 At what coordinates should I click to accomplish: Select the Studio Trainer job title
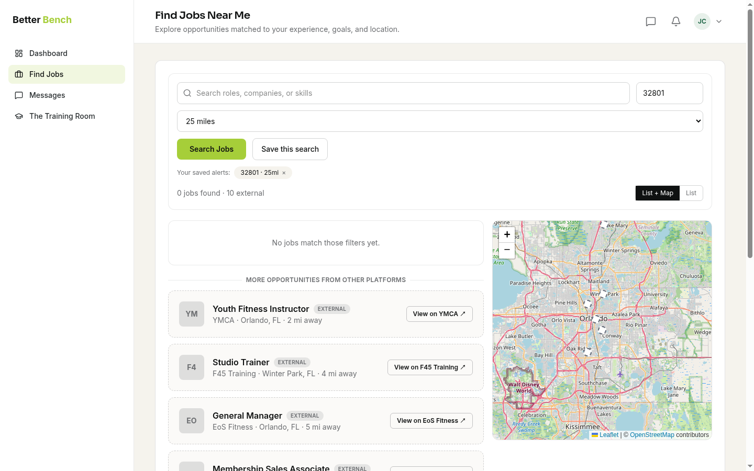point(241,362)
